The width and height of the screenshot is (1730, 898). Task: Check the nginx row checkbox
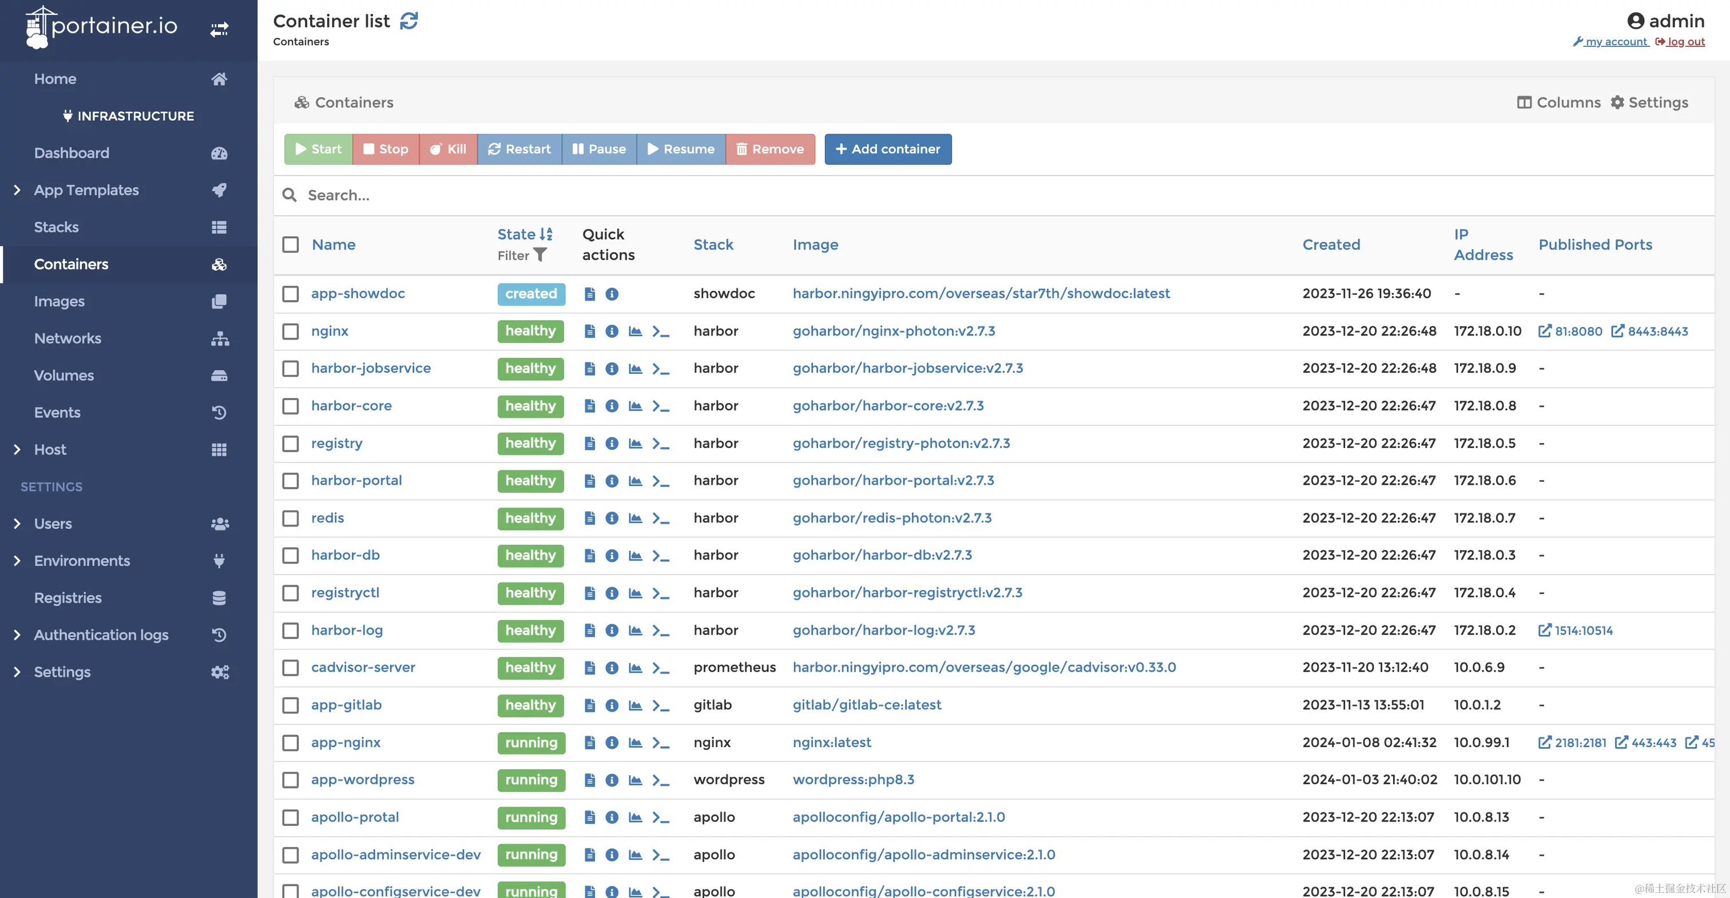(x=291, y=332)
